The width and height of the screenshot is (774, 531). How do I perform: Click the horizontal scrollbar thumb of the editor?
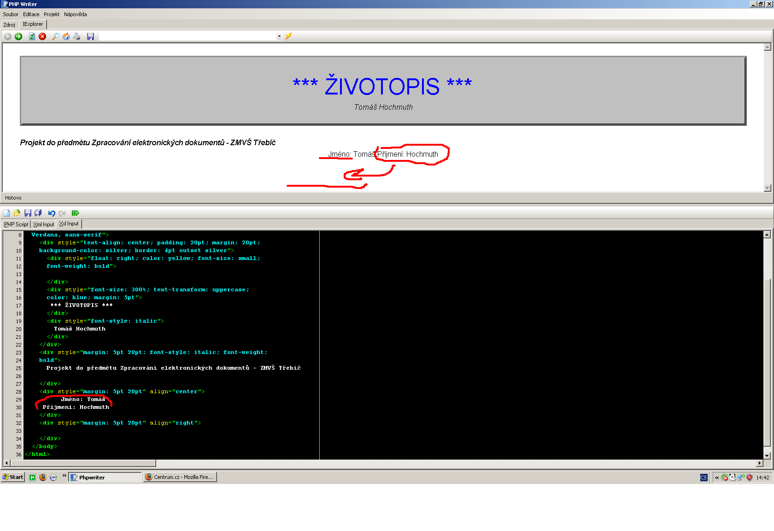click(83, 463)
